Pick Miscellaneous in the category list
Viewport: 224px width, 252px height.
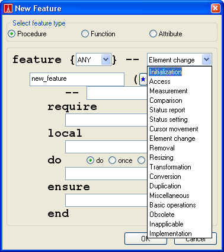coord(180,196)
